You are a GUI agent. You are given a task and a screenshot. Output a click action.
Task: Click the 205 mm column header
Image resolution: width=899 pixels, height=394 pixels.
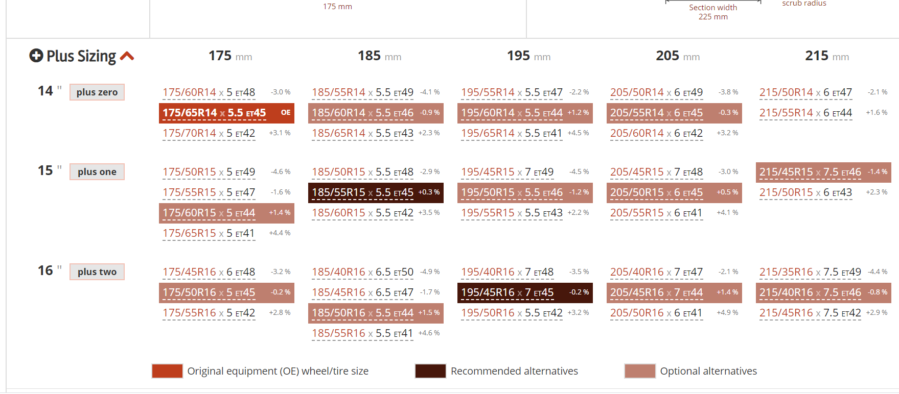coord(678,56)
